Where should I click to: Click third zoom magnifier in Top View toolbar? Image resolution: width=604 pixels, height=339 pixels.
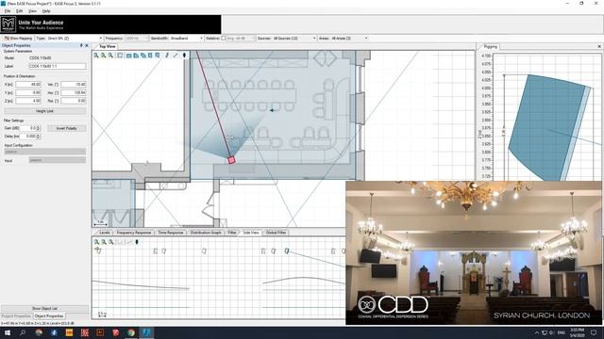[110, 56]
